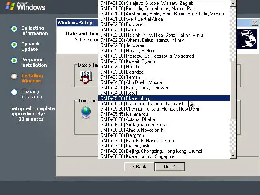Select Moscow, St. Petersburg, Volgograd time zone
This screenshot has width=260, height=195.
point(164,56)
